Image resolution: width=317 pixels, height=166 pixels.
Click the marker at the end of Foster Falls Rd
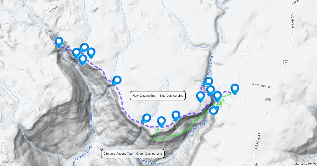(235, 89)
